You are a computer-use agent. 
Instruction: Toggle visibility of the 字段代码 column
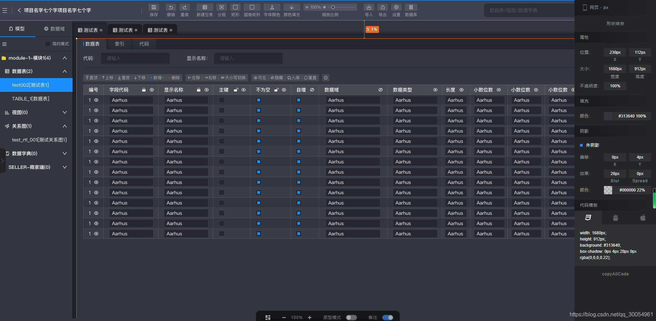click(152, 90)
